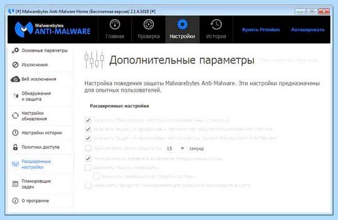
Task: Click the секунд label
Action: point(197,149)
